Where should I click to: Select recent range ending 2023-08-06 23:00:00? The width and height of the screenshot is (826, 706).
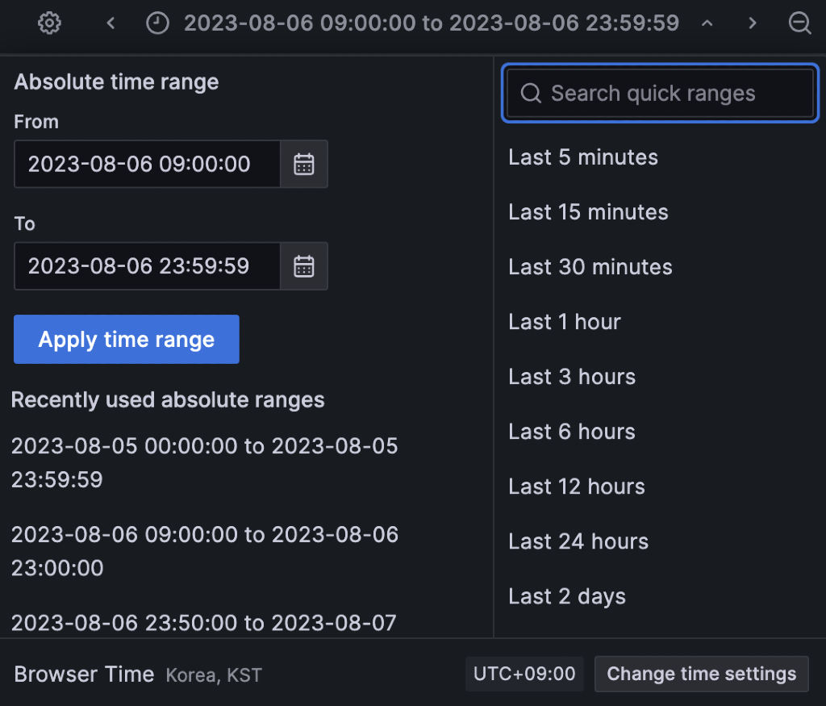click(205, 551)
